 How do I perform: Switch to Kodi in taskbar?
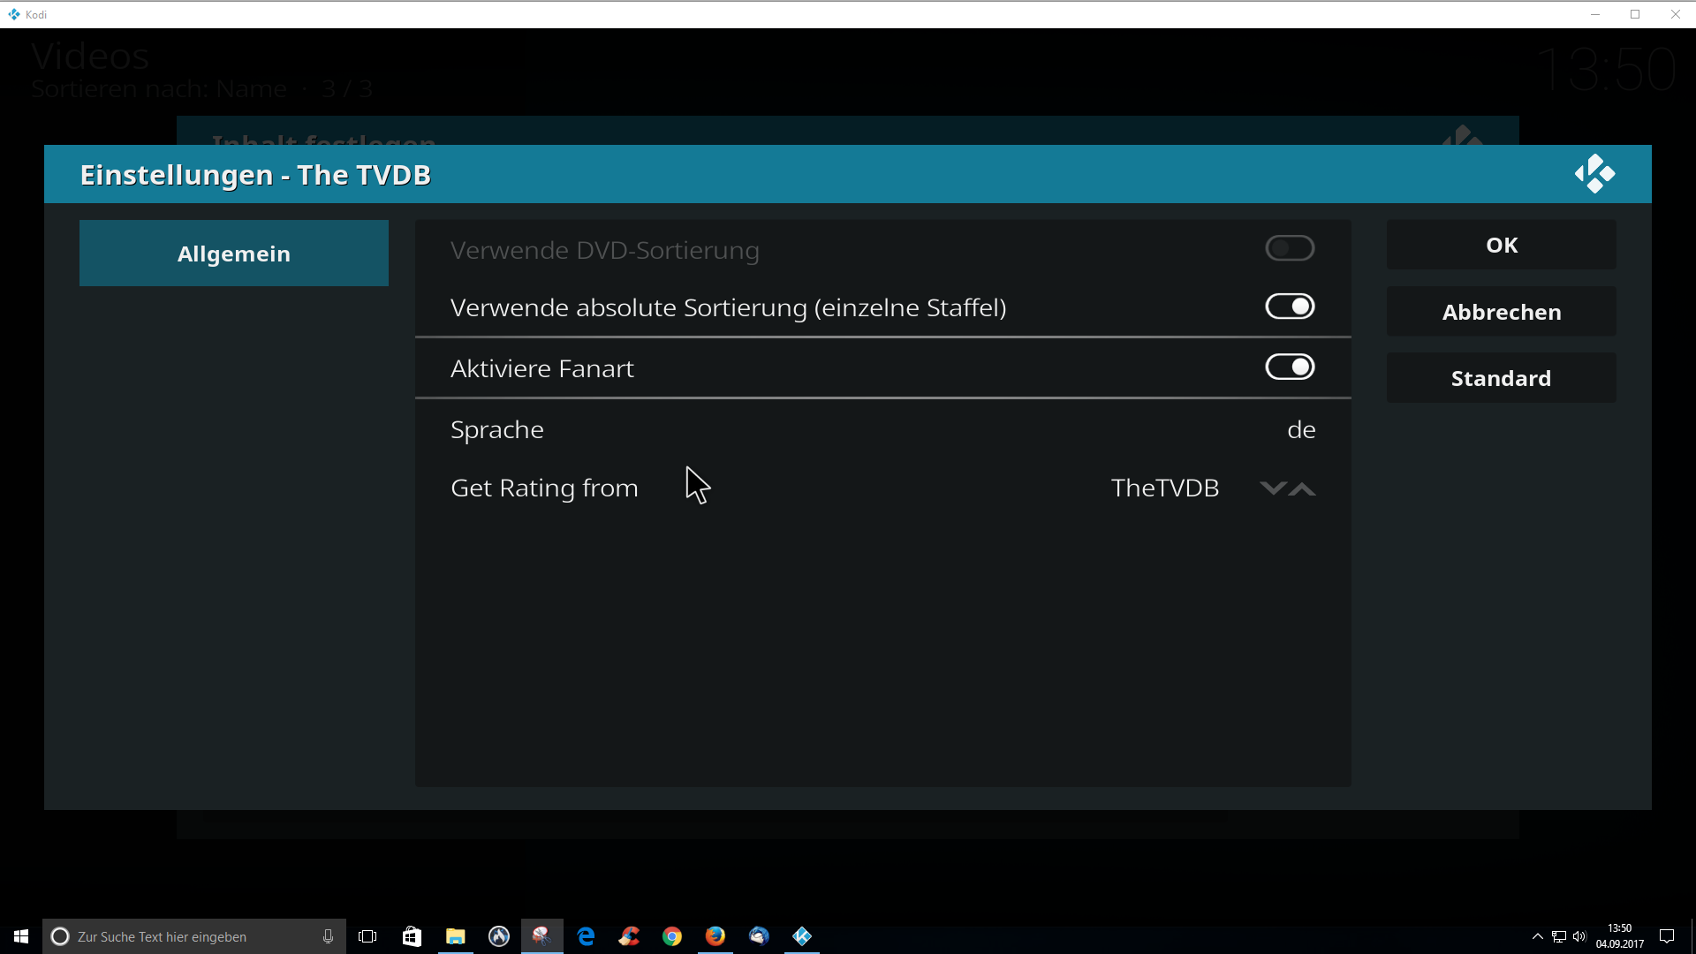(x=802, y=936)
